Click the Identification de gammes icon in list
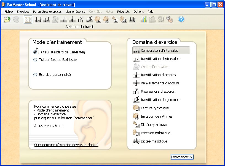This screenshot has width=225, height=166. click(x=136, y=100)
